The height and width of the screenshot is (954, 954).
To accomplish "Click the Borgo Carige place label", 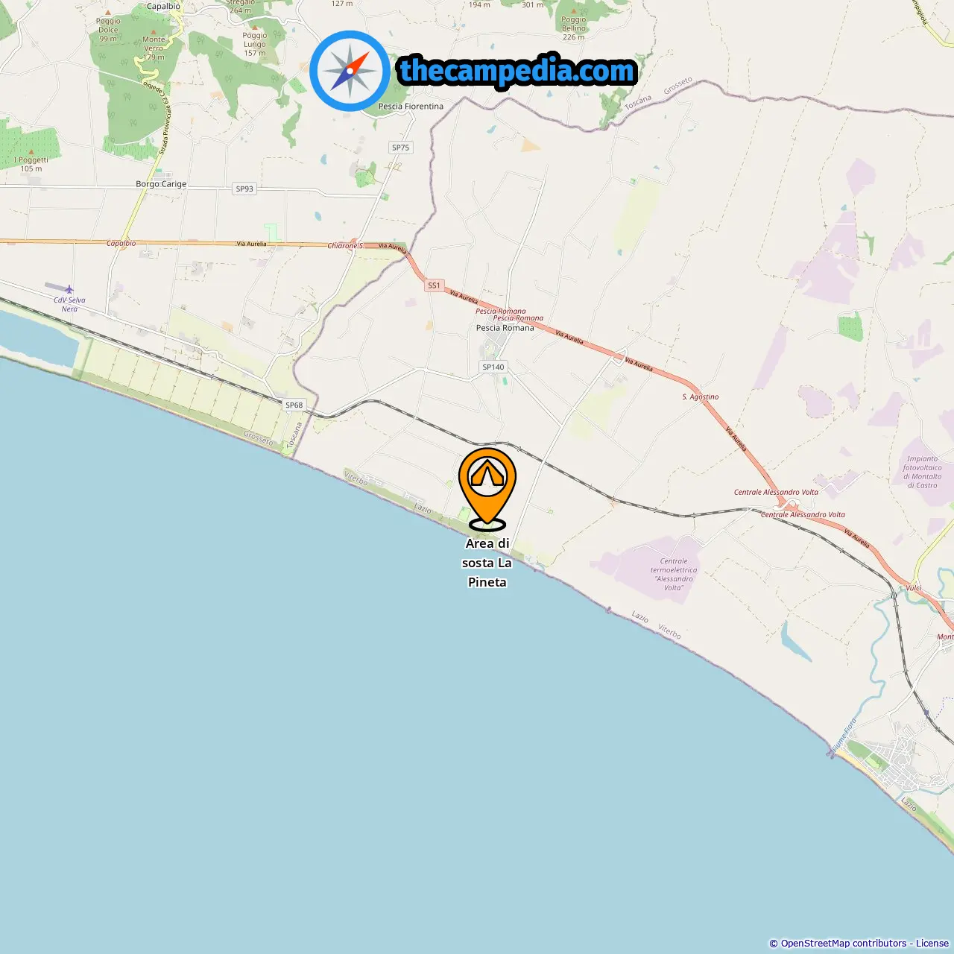I will coord(161,184).
